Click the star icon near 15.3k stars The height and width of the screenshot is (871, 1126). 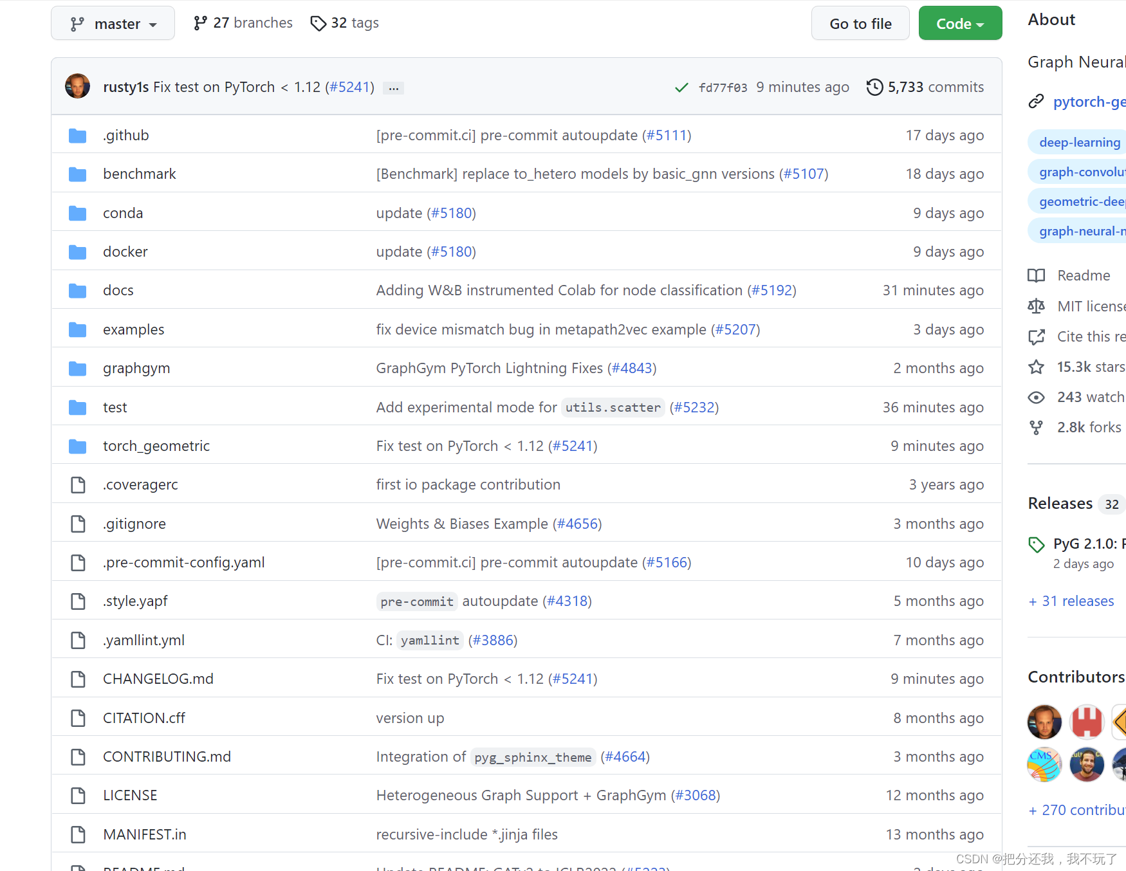coord(1036,367)
